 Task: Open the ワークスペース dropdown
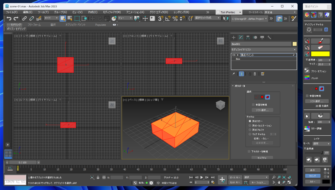click(x=280, y=13)
